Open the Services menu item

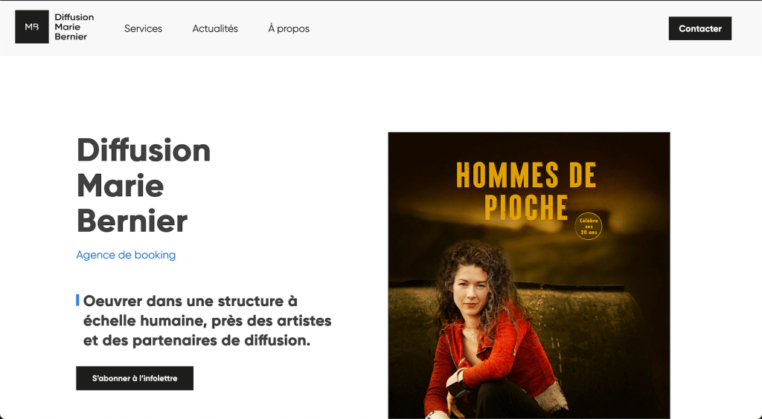coord(144,29)
